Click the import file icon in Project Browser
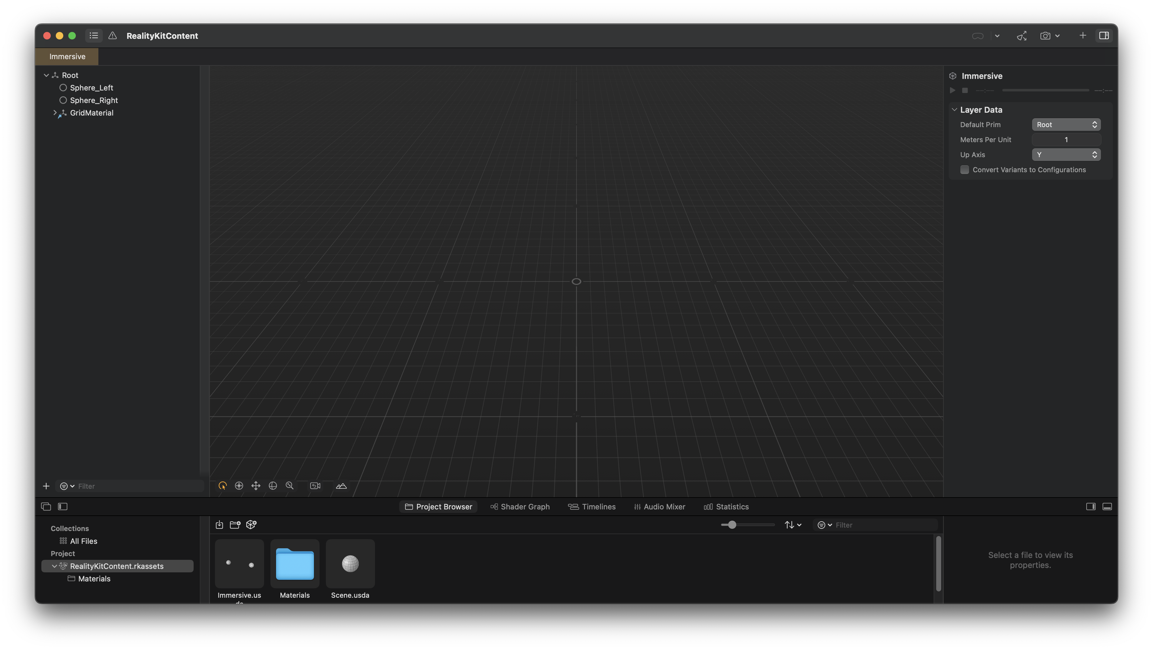This screenshot has width=1153, height=650. (x=219, y=525)
